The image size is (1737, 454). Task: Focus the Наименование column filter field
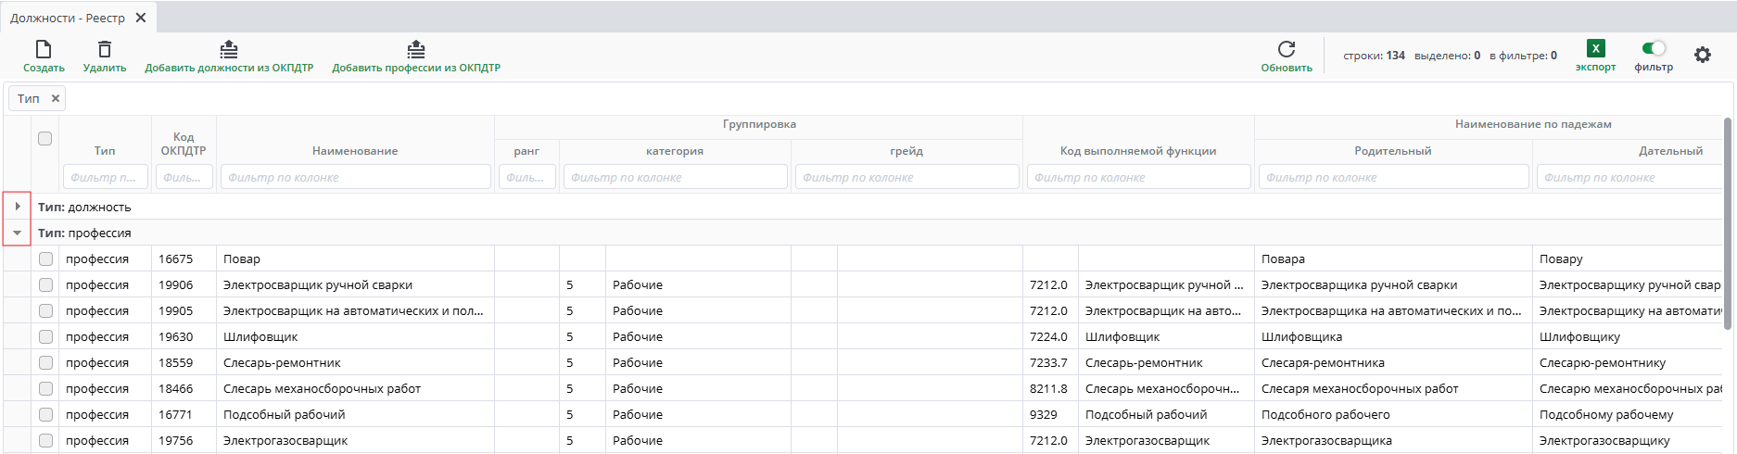click(x=356, y=177)
